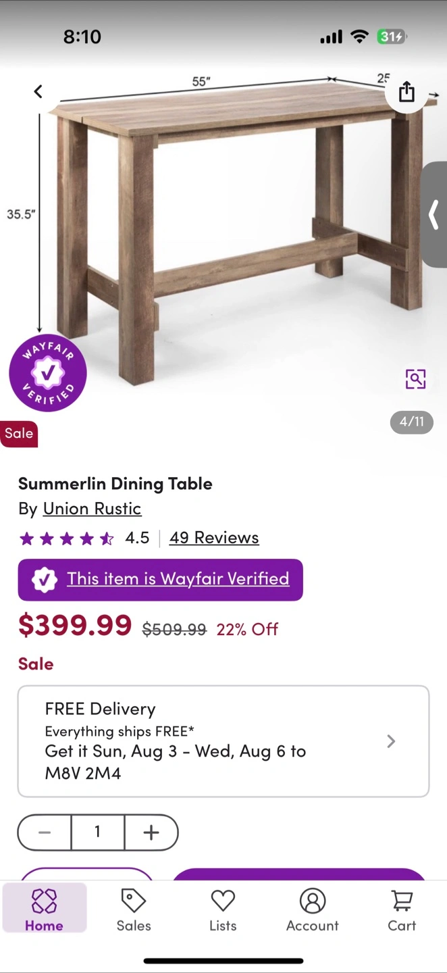The height and width of the screenshot is (973, 447).
Task: Open the Union Rustic brand link
Action: click(x=92, y=509)
